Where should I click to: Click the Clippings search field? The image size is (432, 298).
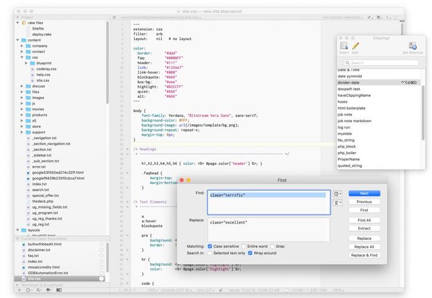coord(381,63)
